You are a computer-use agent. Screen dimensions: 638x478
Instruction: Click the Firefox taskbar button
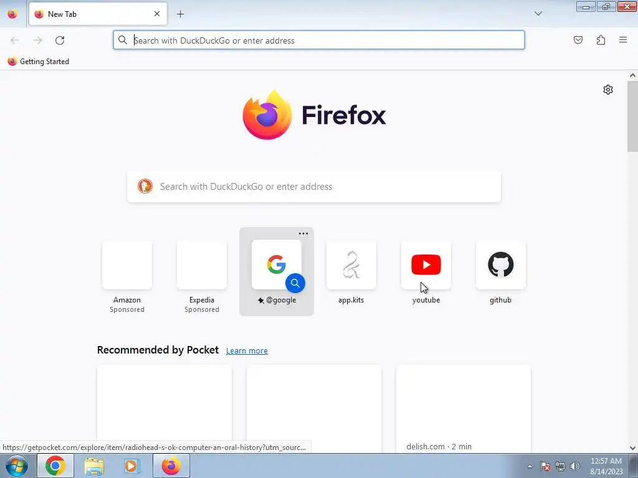pos(171,466)
